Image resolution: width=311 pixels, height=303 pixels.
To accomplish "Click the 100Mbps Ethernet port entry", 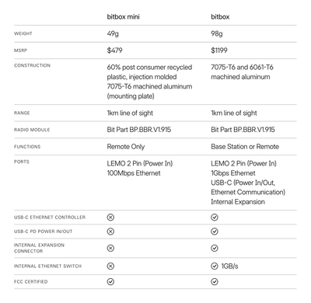I will pos(134,173).
